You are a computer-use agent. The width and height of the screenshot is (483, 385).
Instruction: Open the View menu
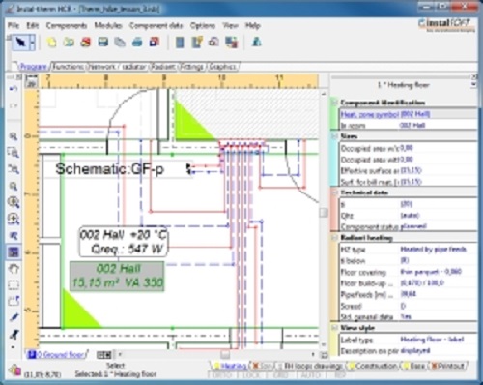pos(230,25)
